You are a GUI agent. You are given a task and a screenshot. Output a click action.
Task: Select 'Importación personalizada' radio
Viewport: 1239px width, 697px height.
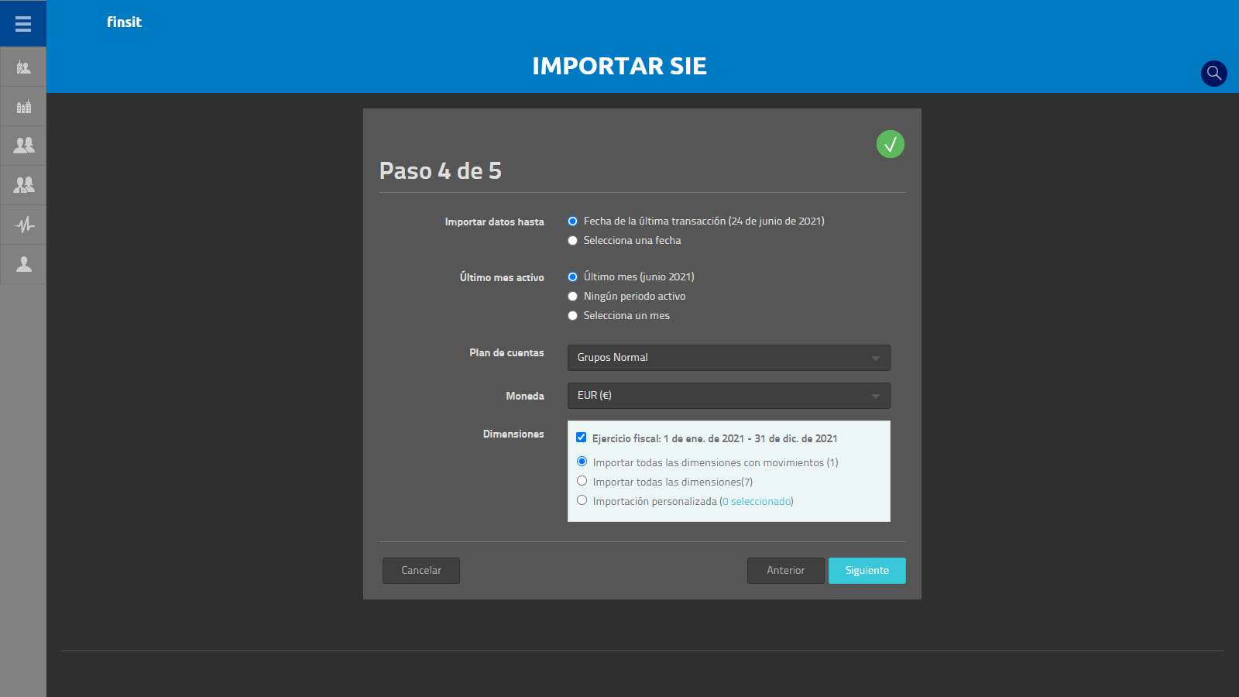[582, 500]
